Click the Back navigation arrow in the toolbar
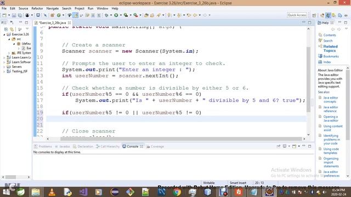Image resolution: width=351 pixels, height=197 pixels. click(x=195, y=15)
